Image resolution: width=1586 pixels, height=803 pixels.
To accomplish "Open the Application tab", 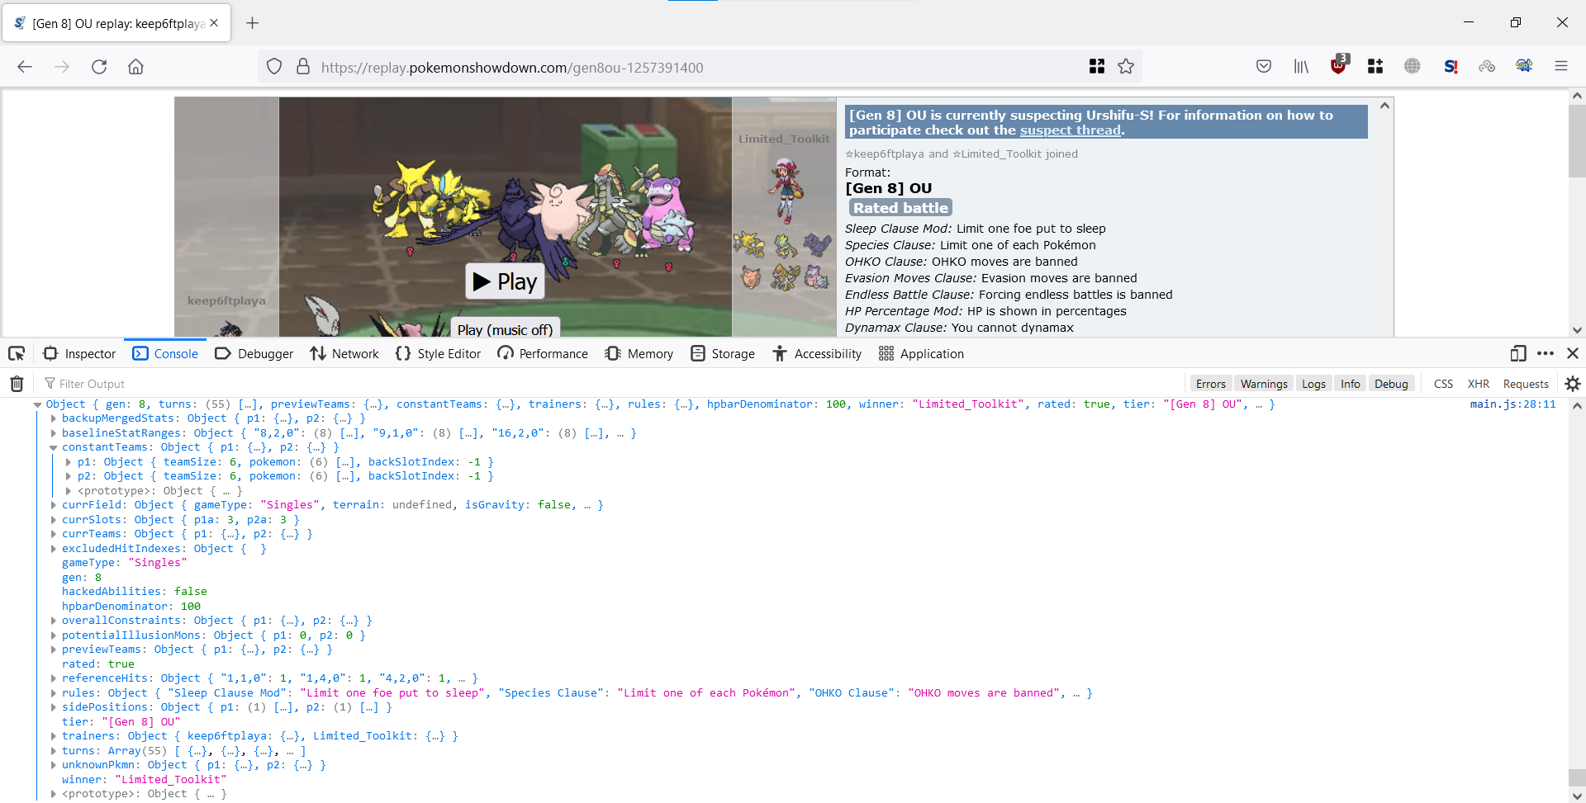I will click(921, 354).
